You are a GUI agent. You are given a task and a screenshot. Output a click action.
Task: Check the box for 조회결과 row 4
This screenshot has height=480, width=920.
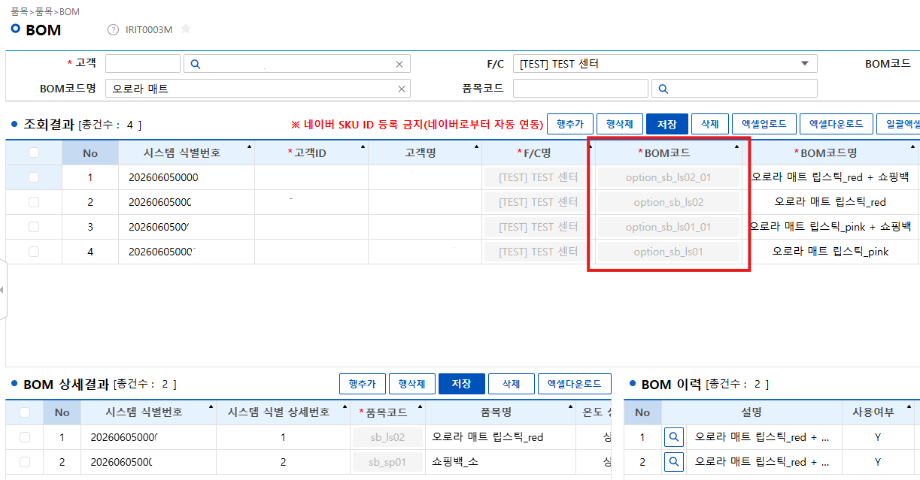34,252
